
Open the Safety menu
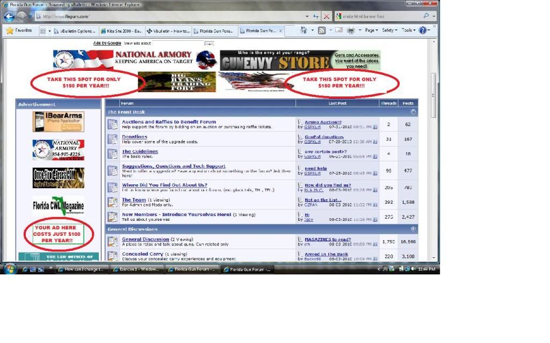pos(390,31)
